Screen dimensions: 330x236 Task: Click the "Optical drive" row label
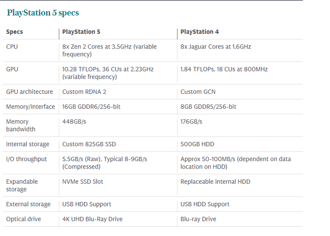[x=24, y=219]
